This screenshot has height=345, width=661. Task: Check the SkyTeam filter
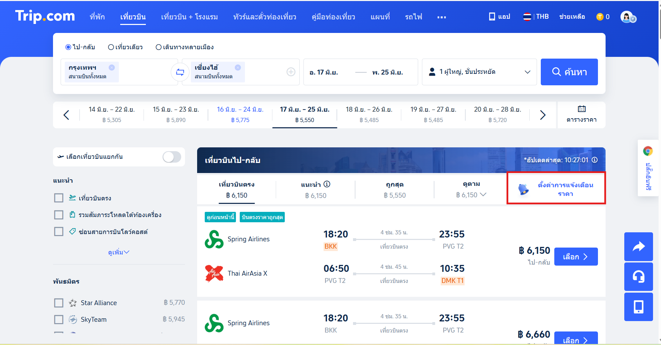[x=59, y=319]
